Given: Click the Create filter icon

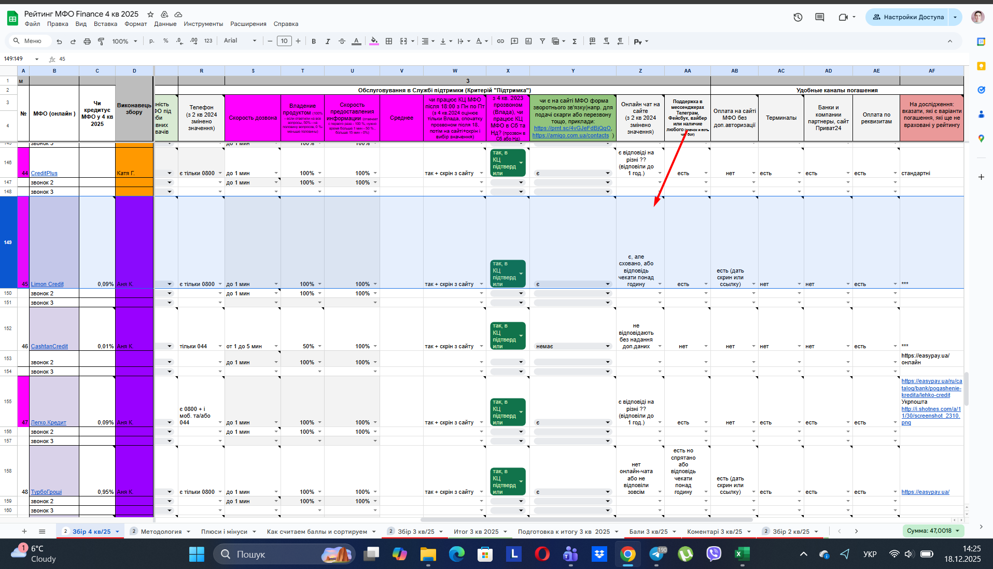Looking at the screenshot, I should pyautogui.click(x=542, y=41).
